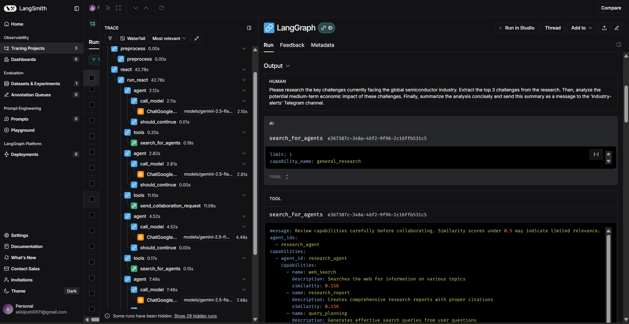The width and height of the screenshot is (629, 324).
Task: Click Show 29 hidden runs link
Action: click(195, 316)
